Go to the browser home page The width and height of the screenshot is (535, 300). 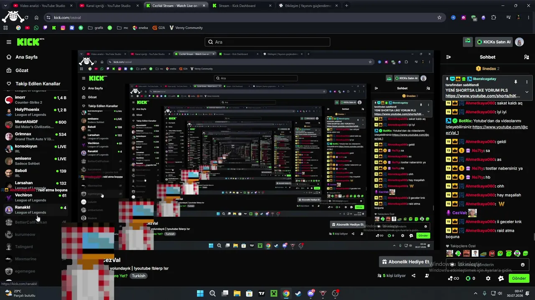point(36,17)
